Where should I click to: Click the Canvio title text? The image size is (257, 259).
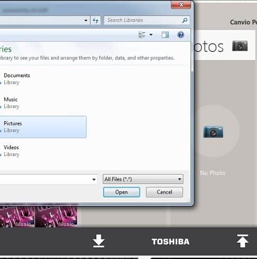(x=244, y=23)
